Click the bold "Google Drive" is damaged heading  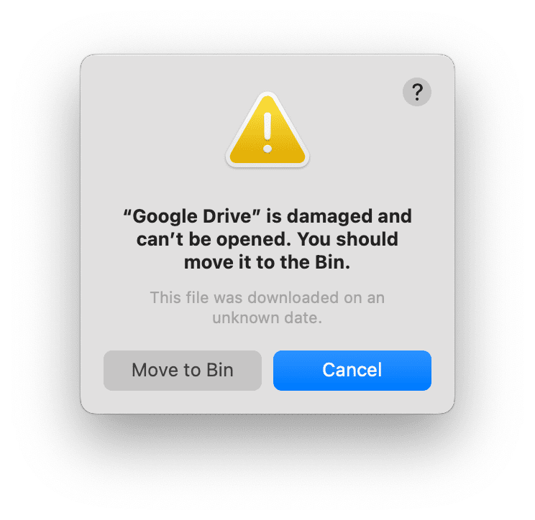267,239
